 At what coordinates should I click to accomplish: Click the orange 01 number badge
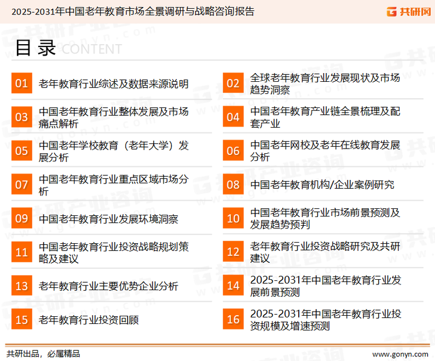21,84
